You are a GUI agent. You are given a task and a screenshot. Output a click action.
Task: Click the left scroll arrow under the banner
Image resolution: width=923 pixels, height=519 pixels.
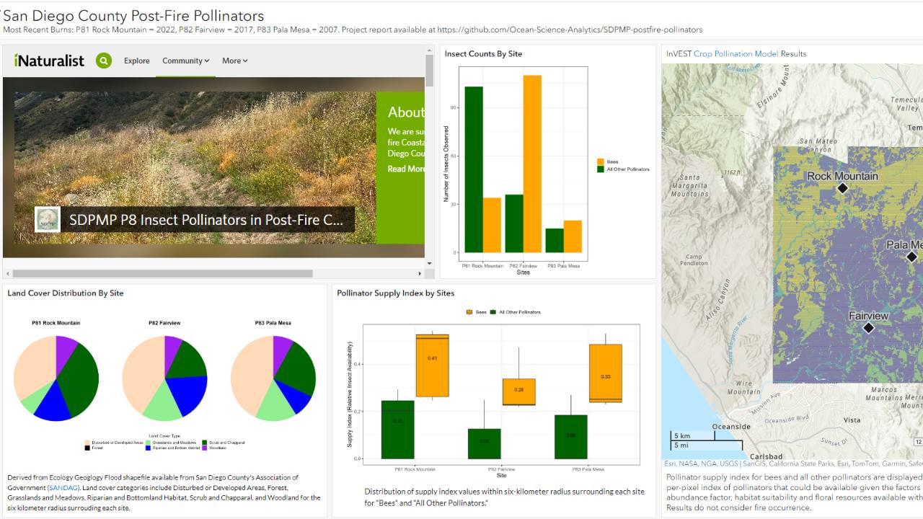[6, 273]
